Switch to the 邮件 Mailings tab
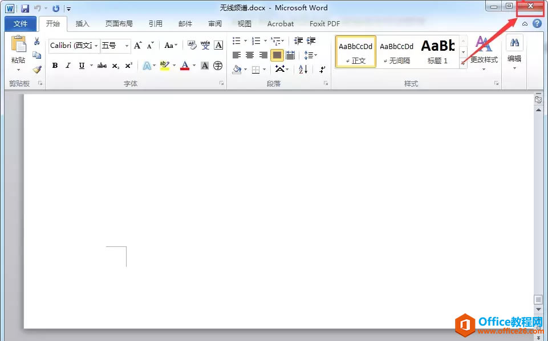The width and height of the screenshot is (548, 341). 185,24
